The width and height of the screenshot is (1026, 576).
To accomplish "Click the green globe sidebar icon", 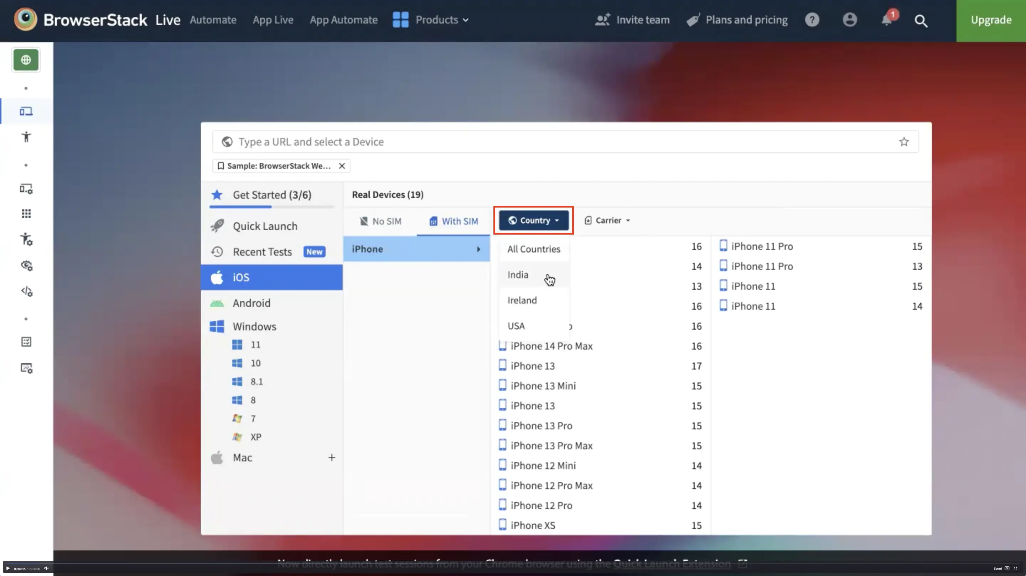I will click(x=26, y=60).
